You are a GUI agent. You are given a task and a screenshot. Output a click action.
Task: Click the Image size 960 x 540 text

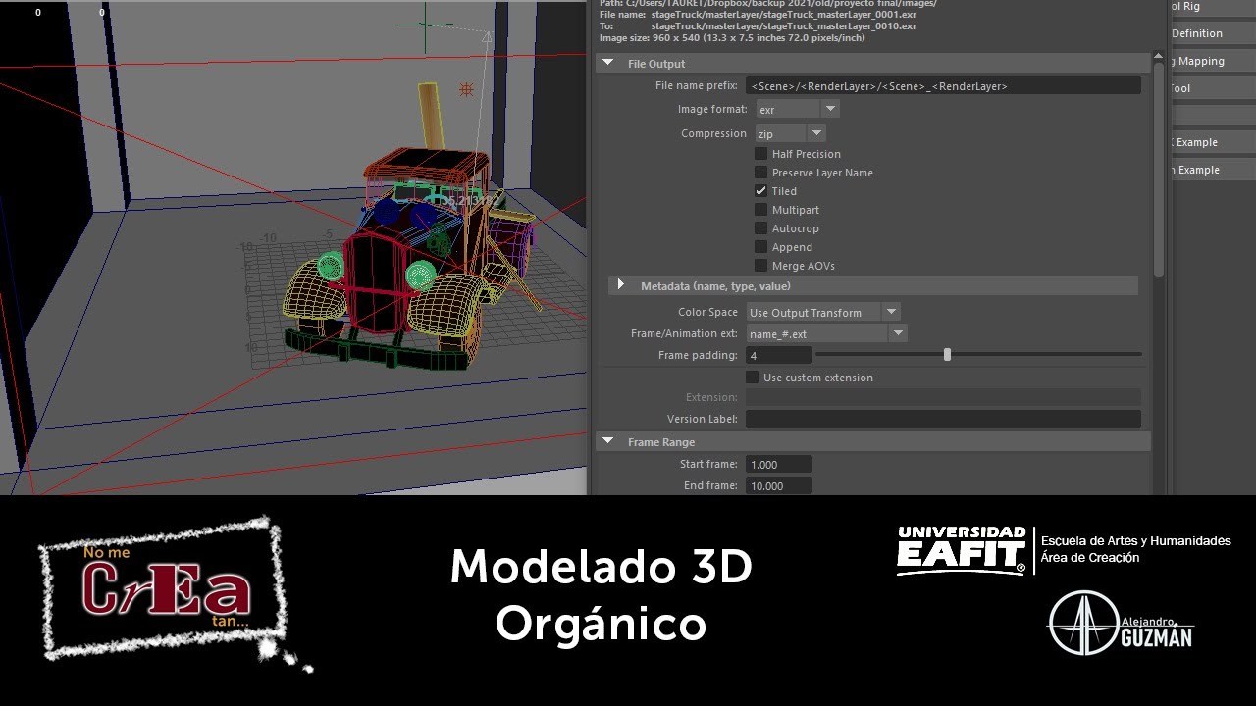point(732,38)
